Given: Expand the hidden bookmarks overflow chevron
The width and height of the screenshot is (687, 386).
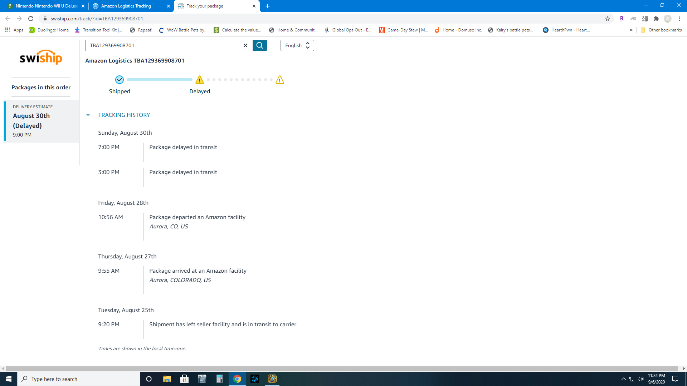Looking at the screenshot, I should click(x=631, y=30).
